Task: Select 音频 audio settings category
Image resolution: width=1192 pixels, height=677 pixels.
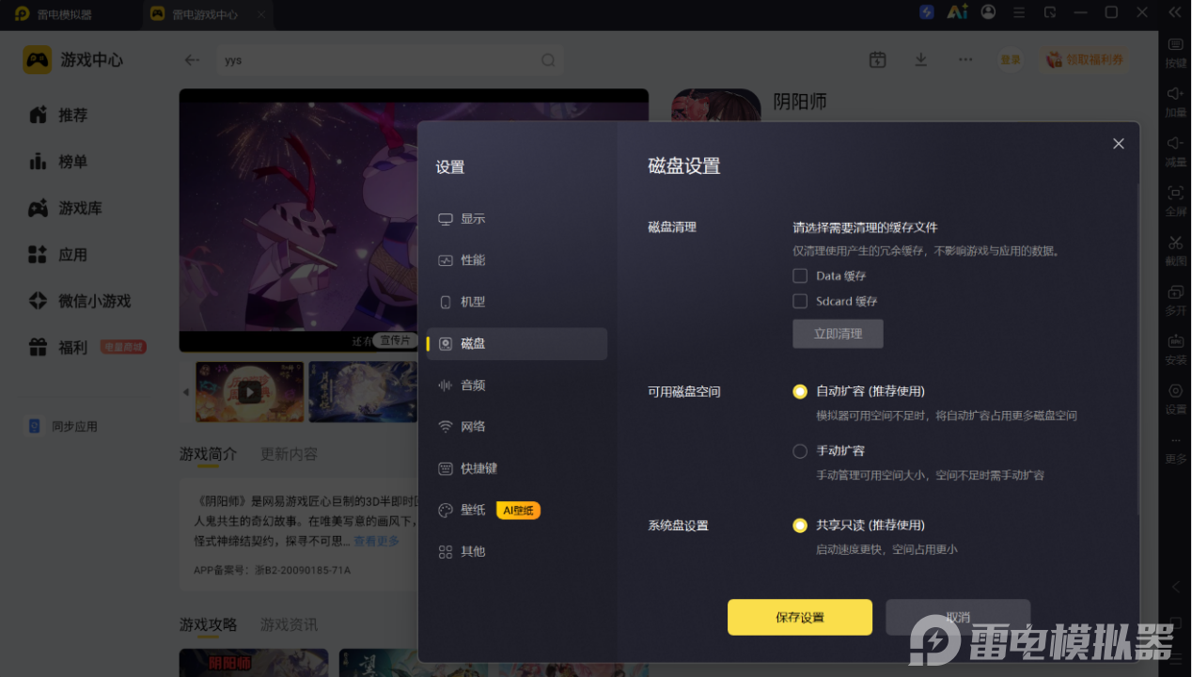Action: (x=516, y=385)
